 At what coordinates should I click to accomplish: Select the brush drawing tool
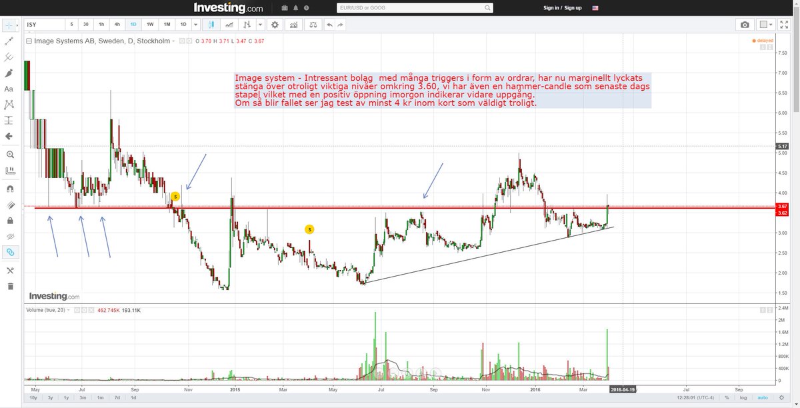click(9, 73)
